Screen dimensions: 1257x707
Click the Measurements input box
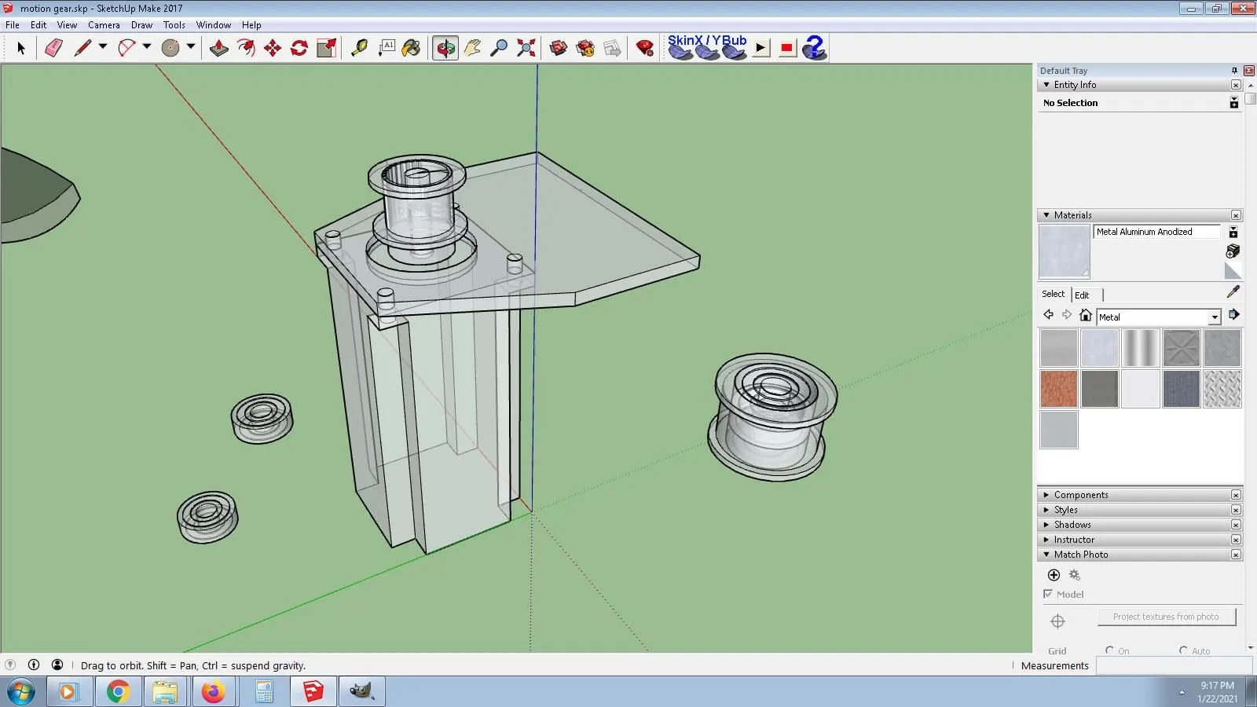point(1174,665)
